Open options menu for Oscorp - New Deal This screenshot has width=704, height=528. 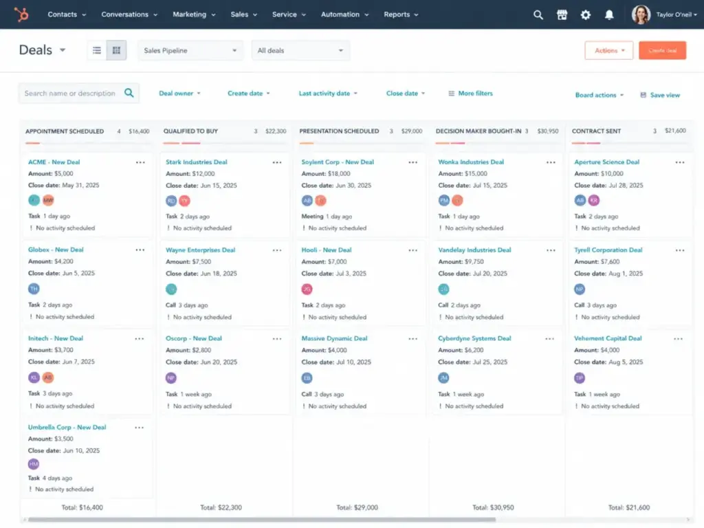(x=277, y=339)
